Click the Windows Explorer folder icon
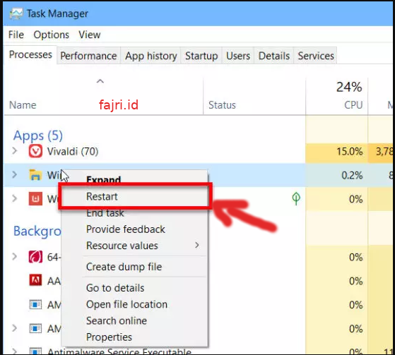395x355 pixels. pyautogui.click(x=35, y=175)
